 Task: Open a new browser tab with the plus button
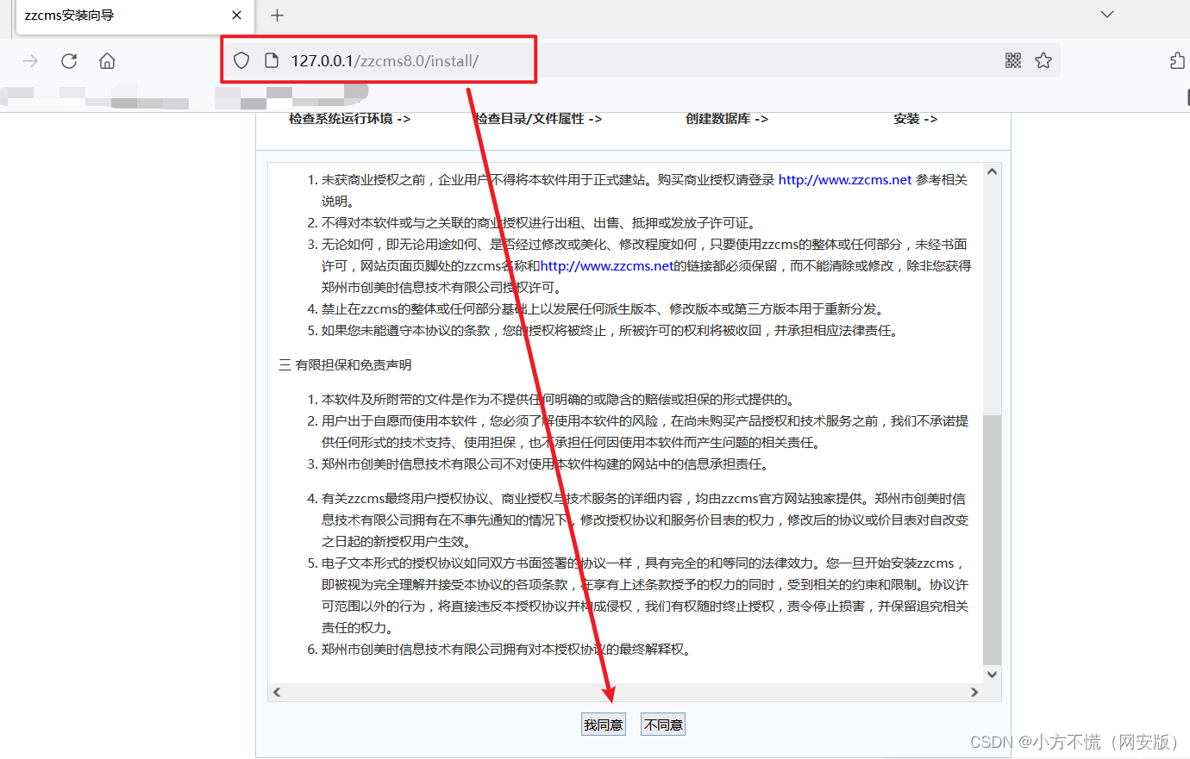tap(277, 15)
